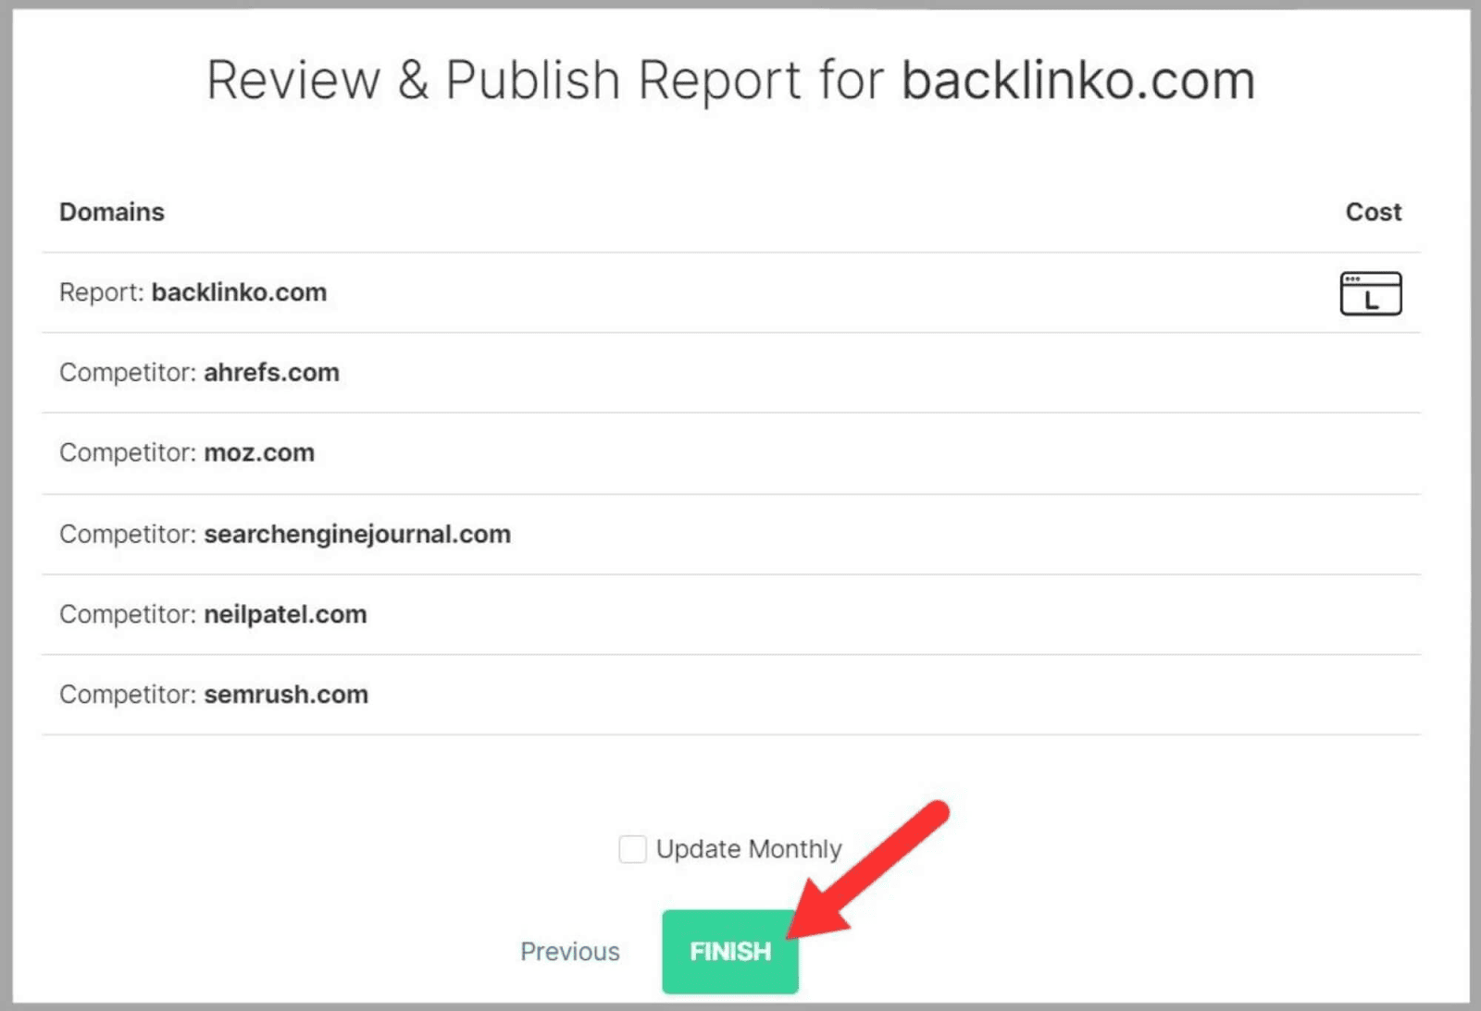Click the 'Competitor:' label beside ahrefs.com
Image resolution: width=1481 pixels, height=1011 pixels.
point(128,373)
